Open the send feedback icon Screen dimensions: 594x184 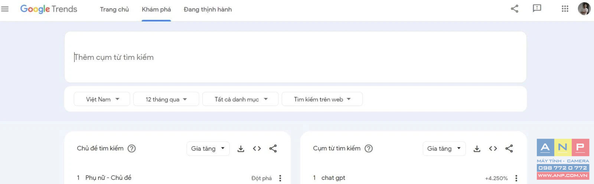[x=537, y=8]
